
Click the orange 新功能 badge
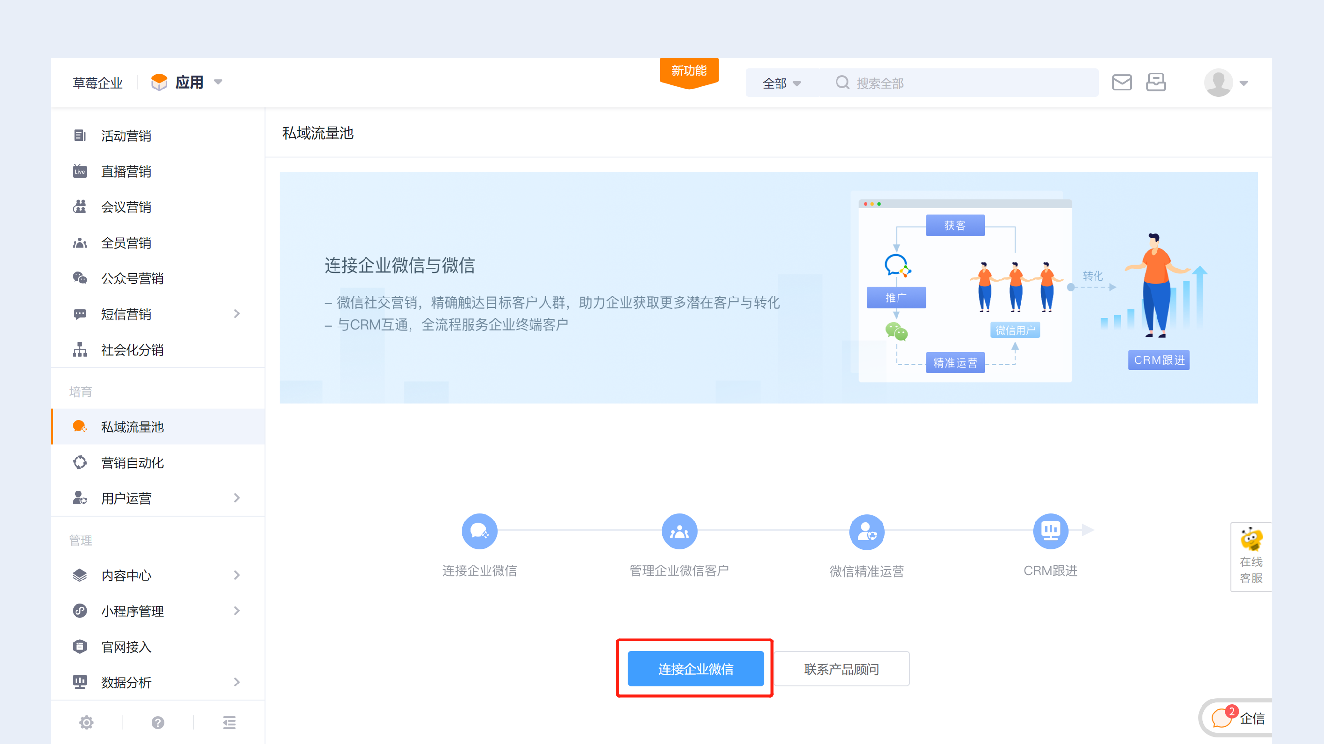(x=689, y=73)
